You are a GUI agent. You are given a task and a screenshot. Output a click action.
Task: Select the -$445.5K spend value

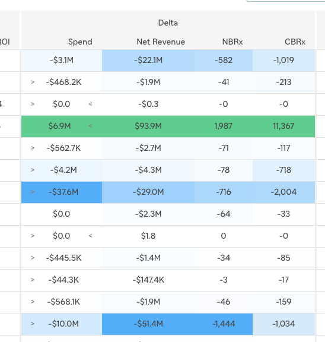point(63,258)
